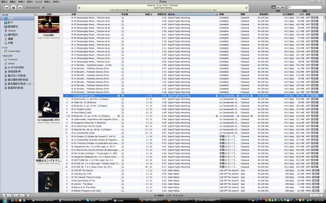Image resolution: width=326 pixels, height=203 pixels.
Task: Open Podcast in the library sidebar
Action: tap(11, 30)
